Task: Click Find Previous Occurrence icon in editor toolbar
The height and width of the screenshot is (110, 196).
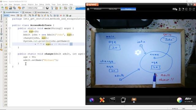Action: pos(33,16)
